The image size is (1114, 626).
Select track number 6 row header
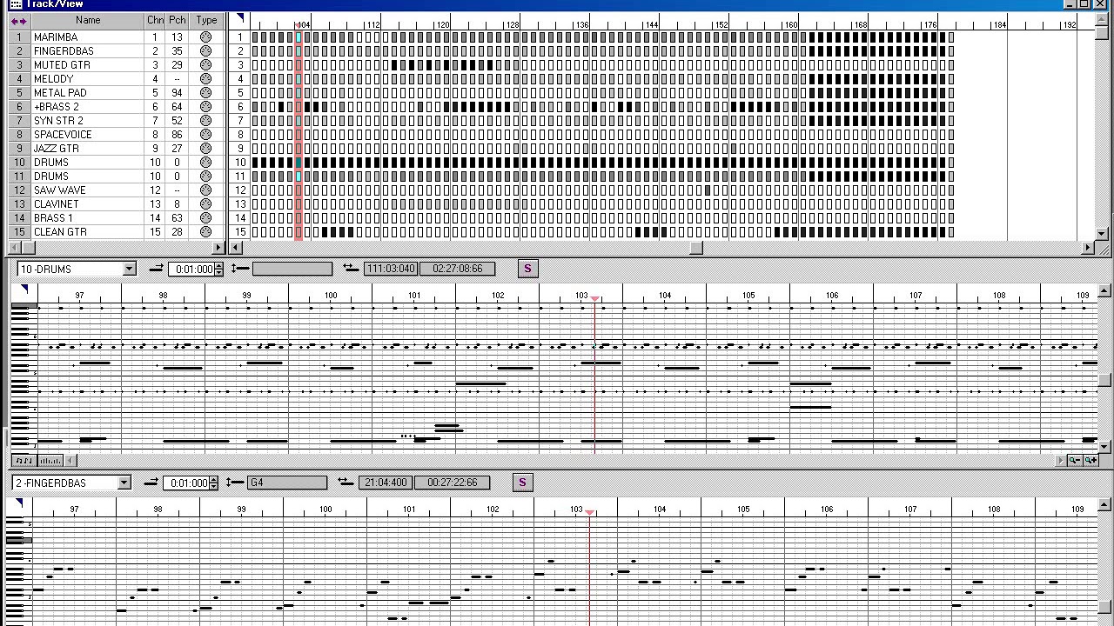coord(19,107)
